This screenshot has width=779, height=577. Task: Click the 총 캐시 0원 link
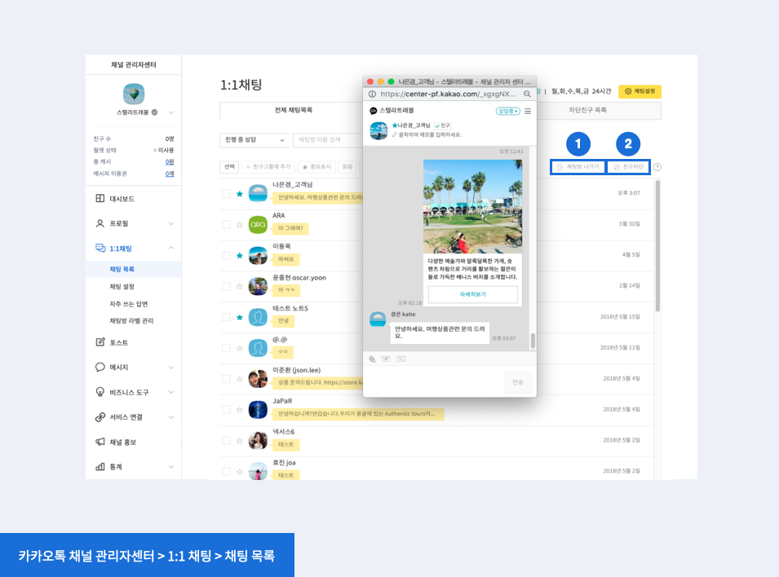(x=170, y=162)
